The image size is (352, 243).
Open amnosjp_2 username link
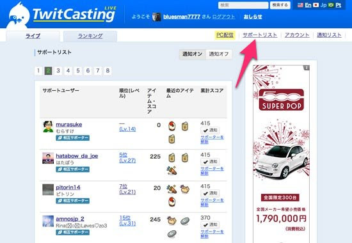pos(70,219)
